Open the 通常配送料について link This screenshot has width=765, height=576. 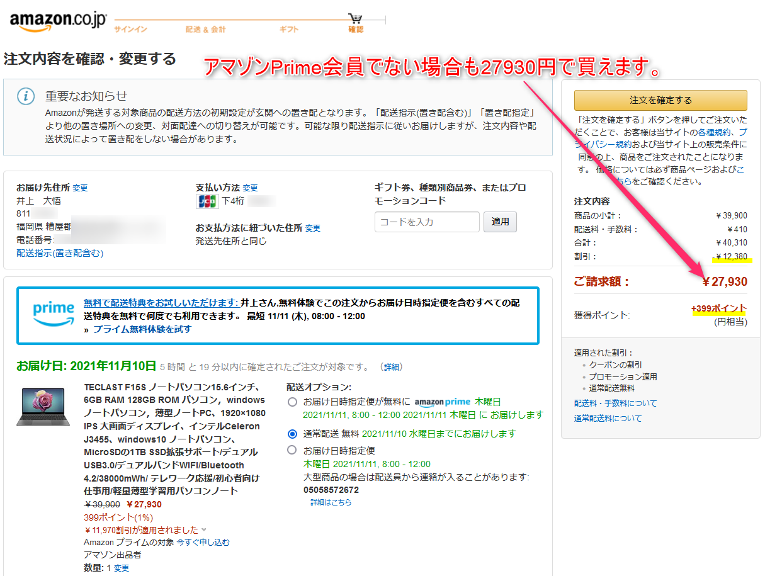[x=608, y=418]
